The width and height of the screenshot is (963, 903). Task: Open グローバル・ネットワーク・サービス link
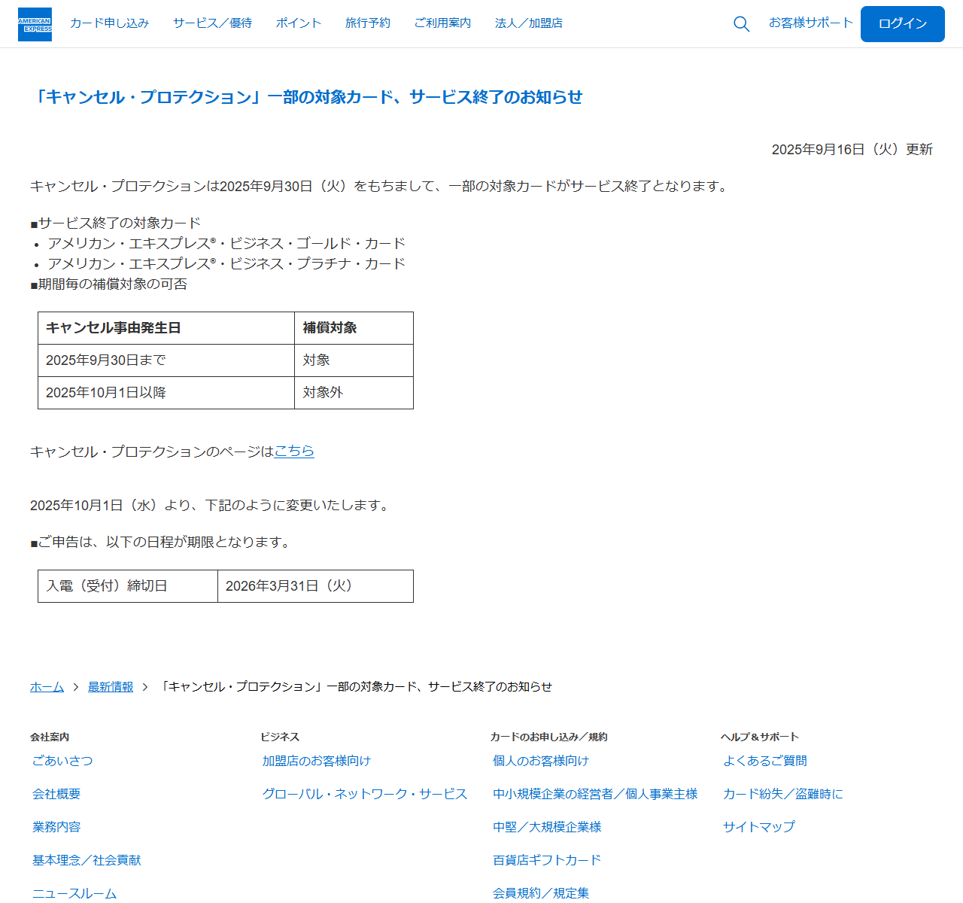coord(365,794)
